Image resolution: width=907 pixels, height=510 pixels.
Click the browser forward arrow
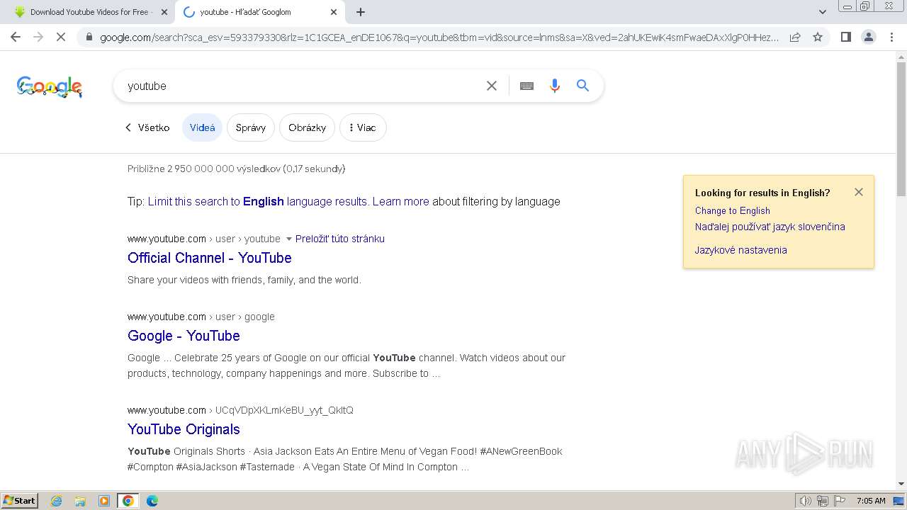point(38,37)
